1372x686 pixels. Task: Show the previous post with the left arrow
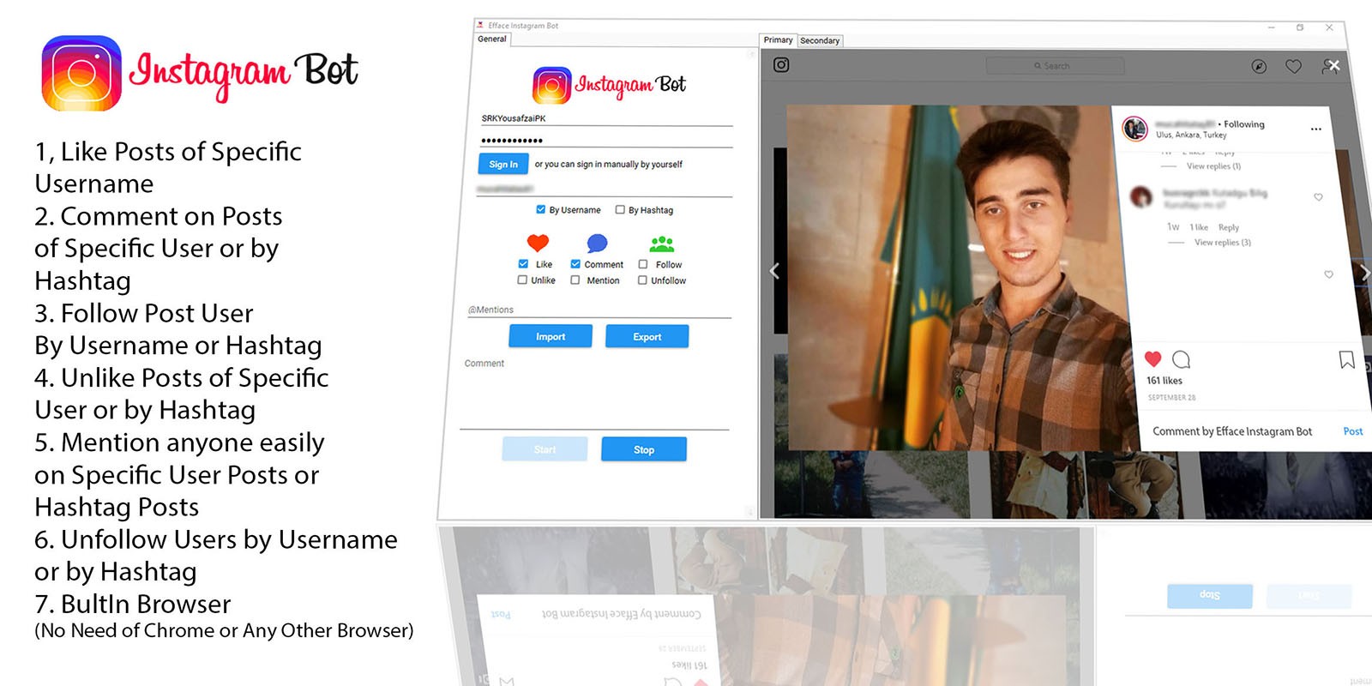(774, 271)
